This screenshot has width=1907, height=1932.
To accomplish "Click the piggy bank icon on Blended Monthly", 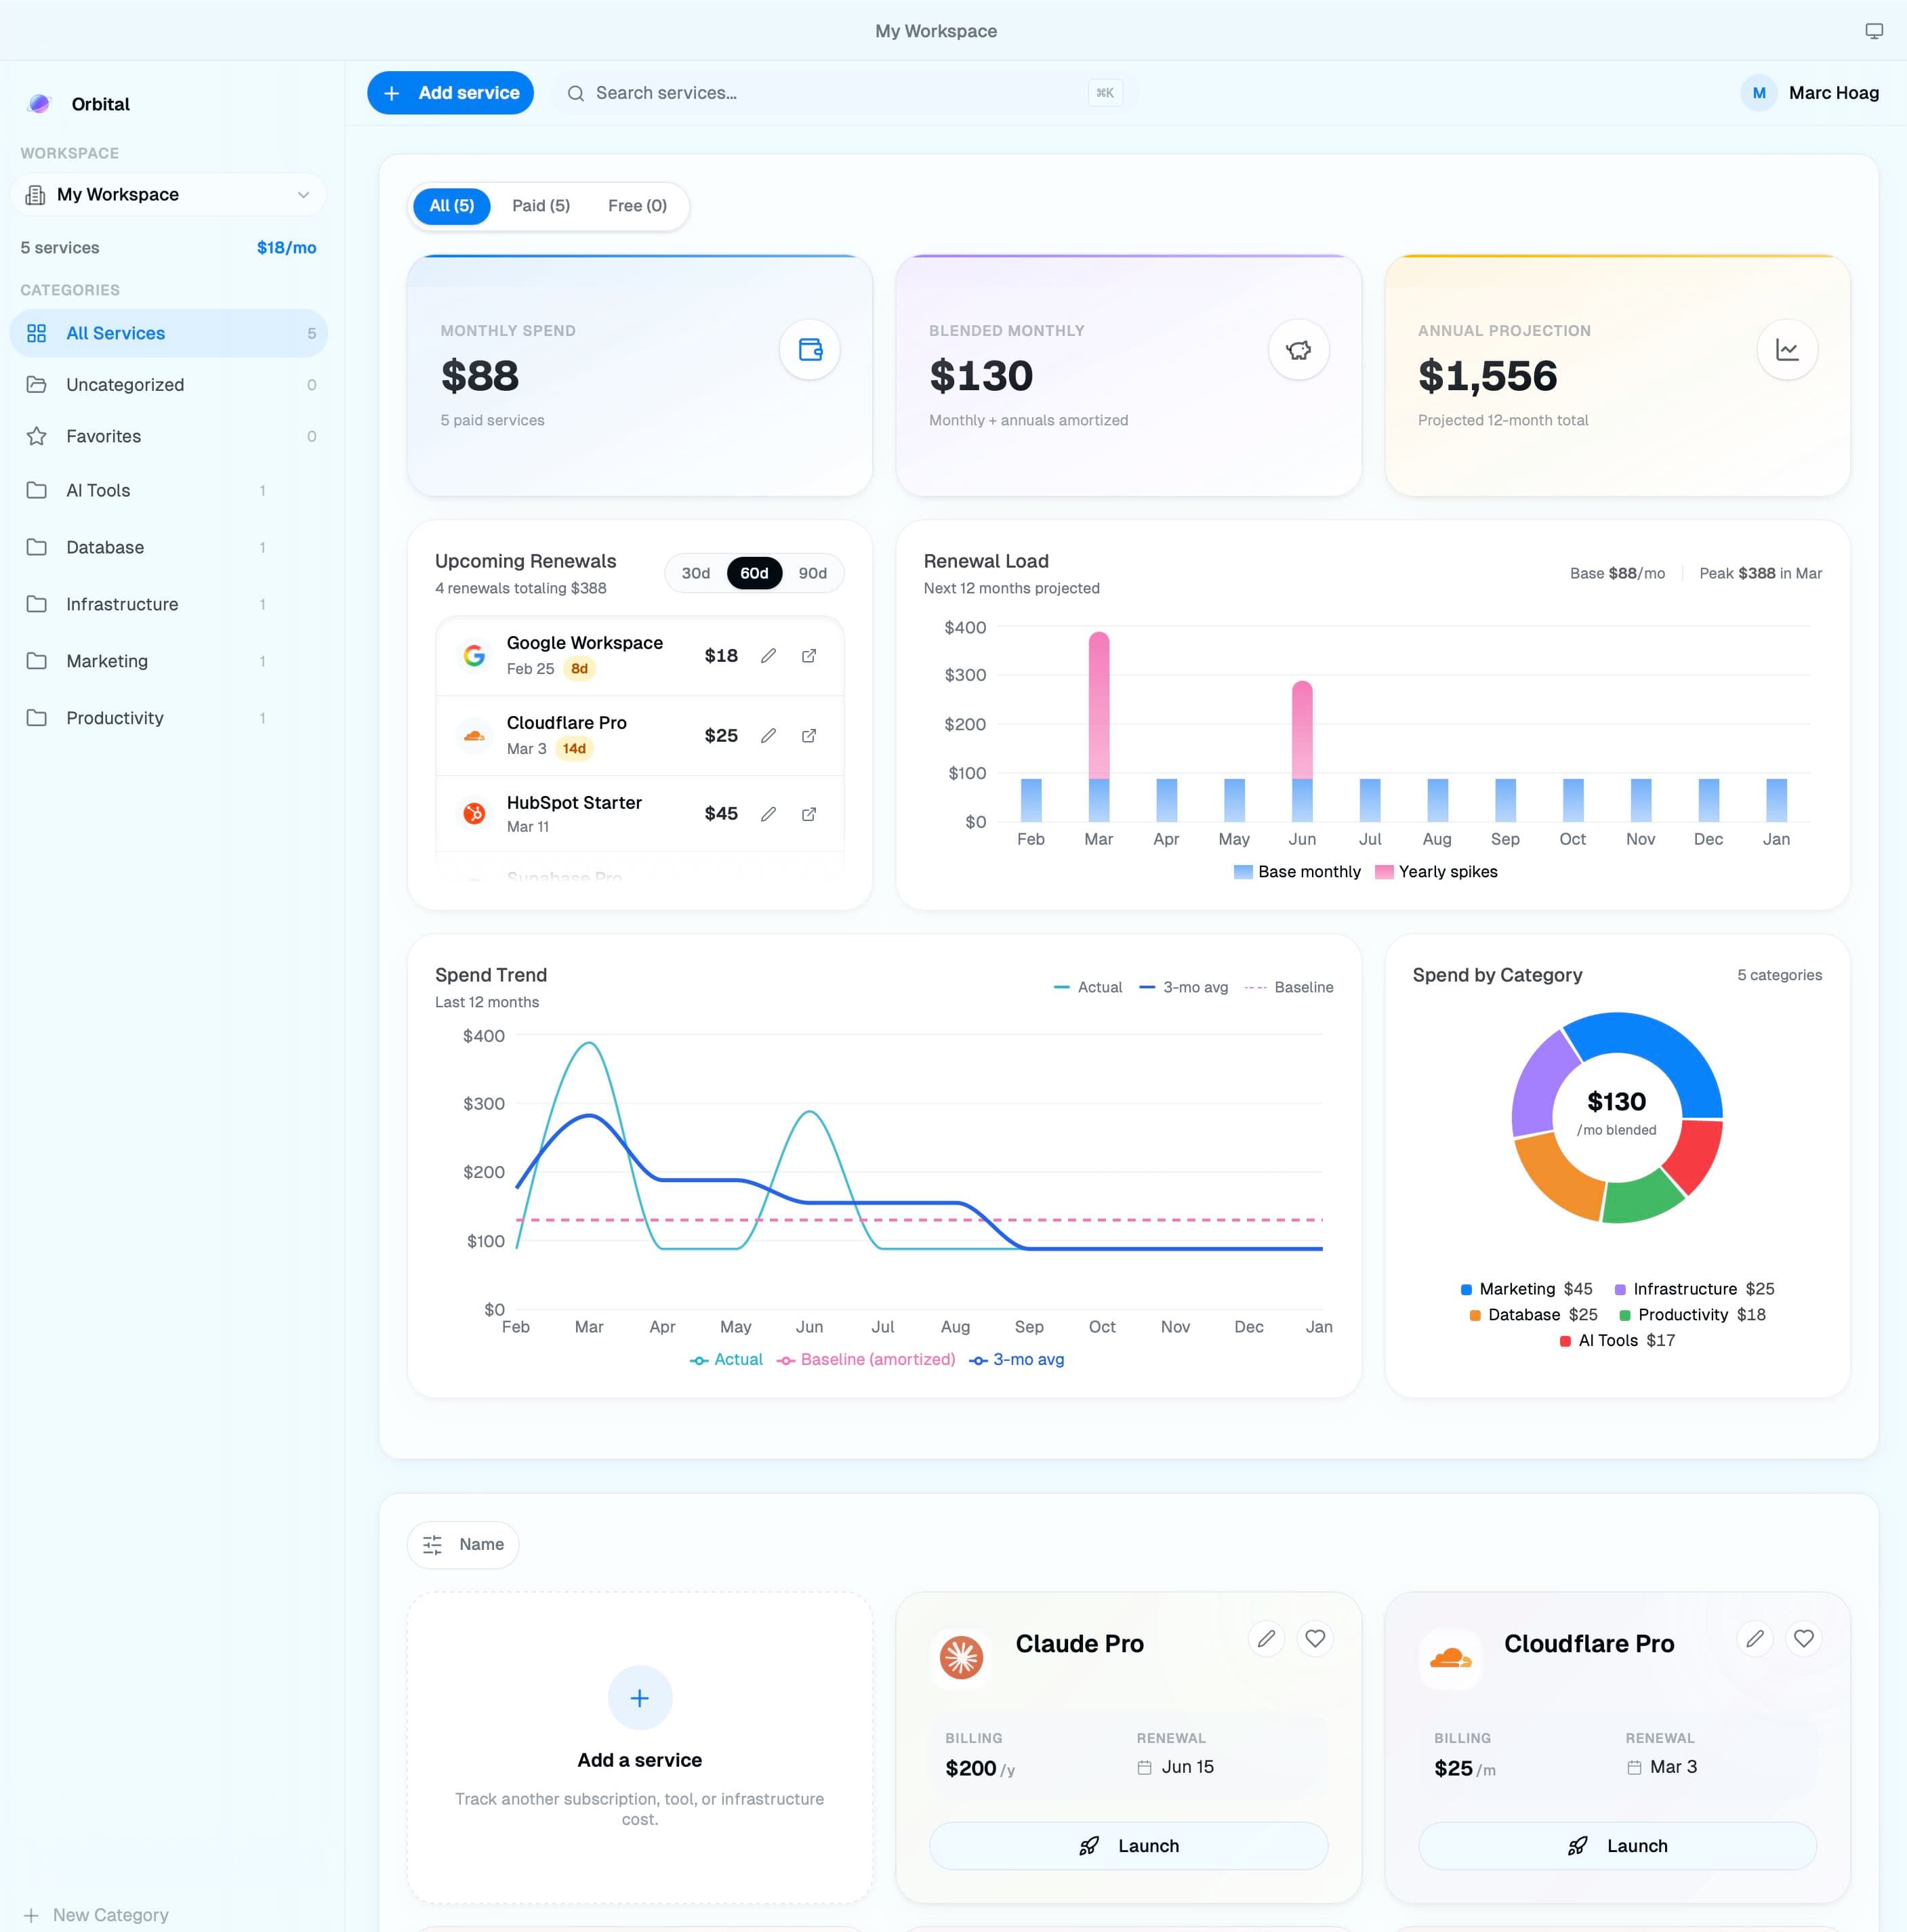I will pos(1298,350).
